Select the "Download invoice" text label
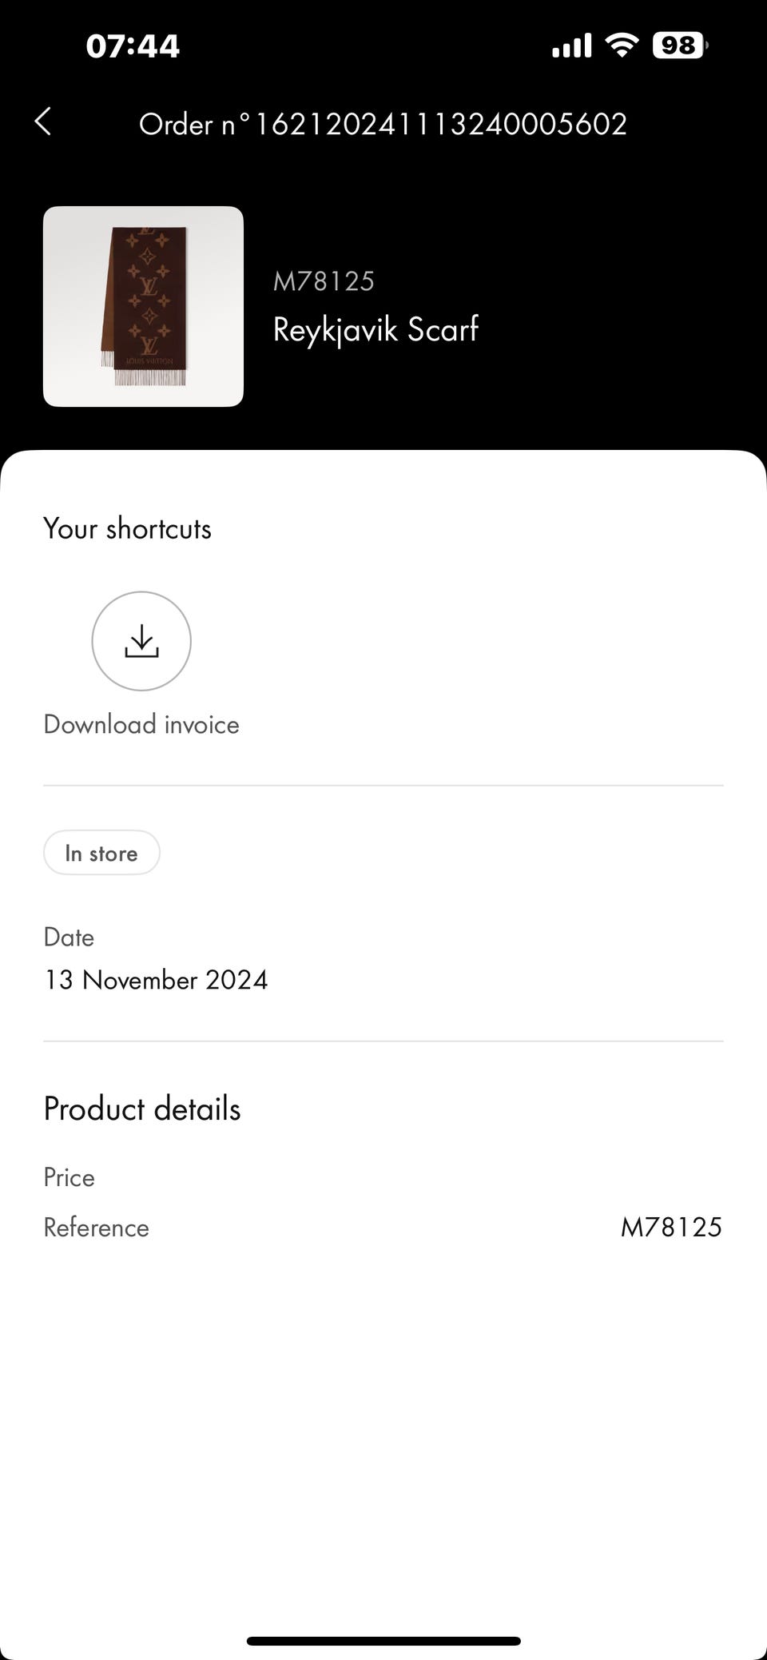The width and height of the screenshot is (767, 1660). tap(141, 724)
